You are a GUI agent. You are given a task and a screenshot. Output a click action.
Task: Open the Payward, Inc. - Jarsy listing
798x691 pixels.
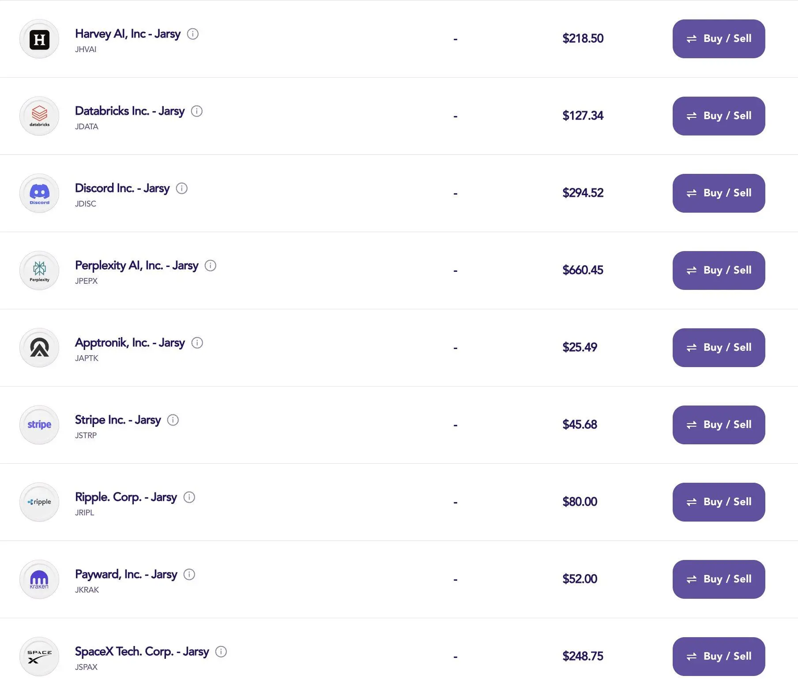click(126, 575)
